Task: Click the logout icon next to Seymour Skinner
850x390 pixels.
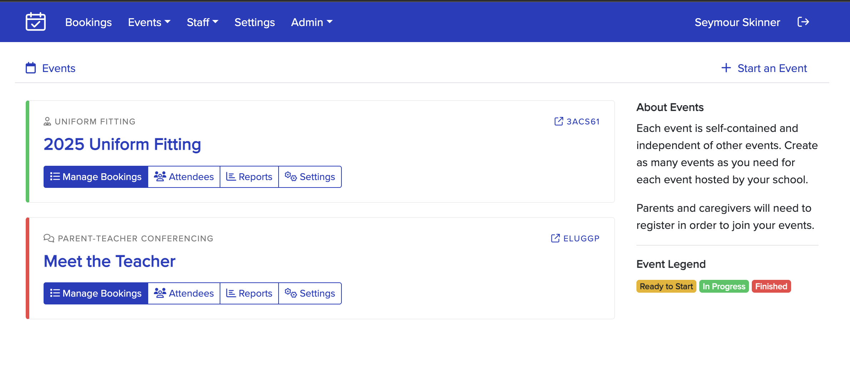Action: 803,22
